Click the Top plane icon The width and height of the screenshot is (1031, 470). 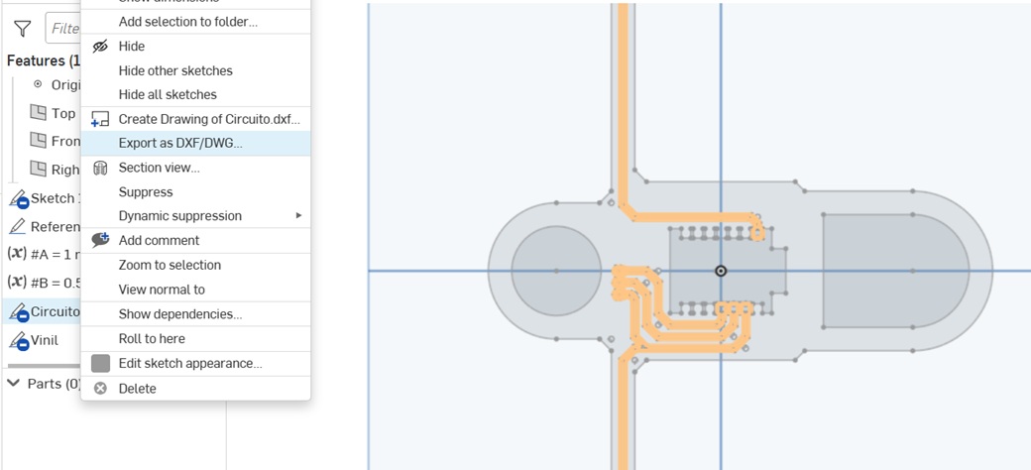pos(38,112)
